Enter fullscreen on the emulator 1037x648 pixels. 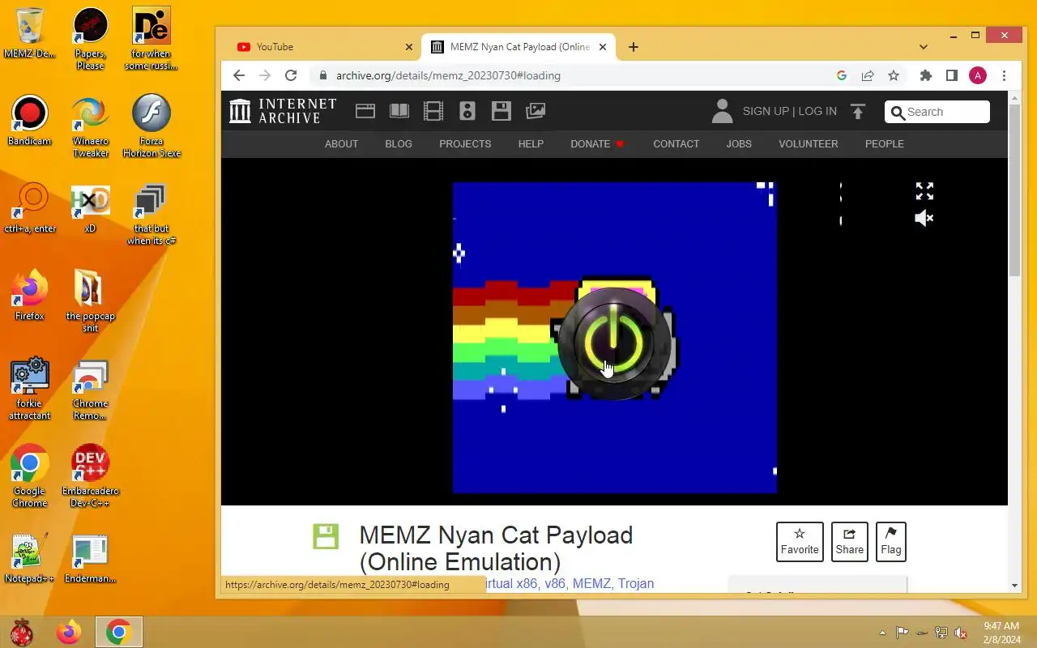(924, 191)
